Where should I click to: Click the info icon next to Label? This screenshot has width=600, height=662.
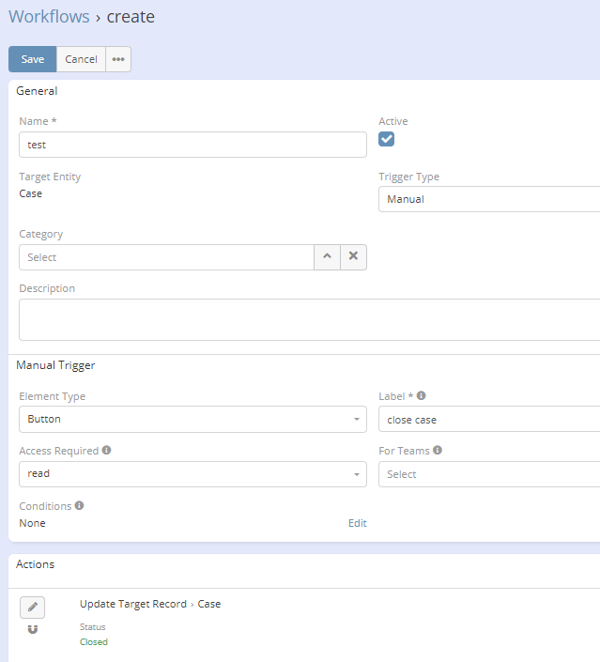[x=421, y=396]
